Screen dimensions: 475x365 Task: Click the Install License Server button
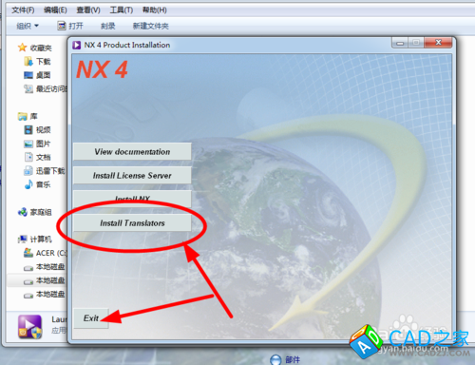pyautogui.click(x=132, y=175)
